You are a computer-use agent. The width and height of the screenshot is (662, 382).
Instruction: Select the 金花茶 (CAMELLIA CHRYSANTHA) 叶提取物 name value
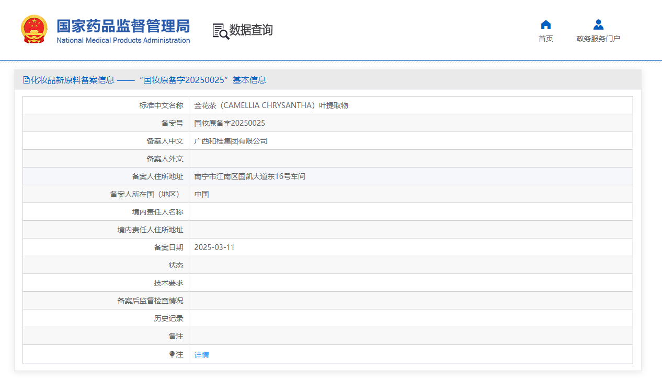pyautogui.click(x=271, y=105)
